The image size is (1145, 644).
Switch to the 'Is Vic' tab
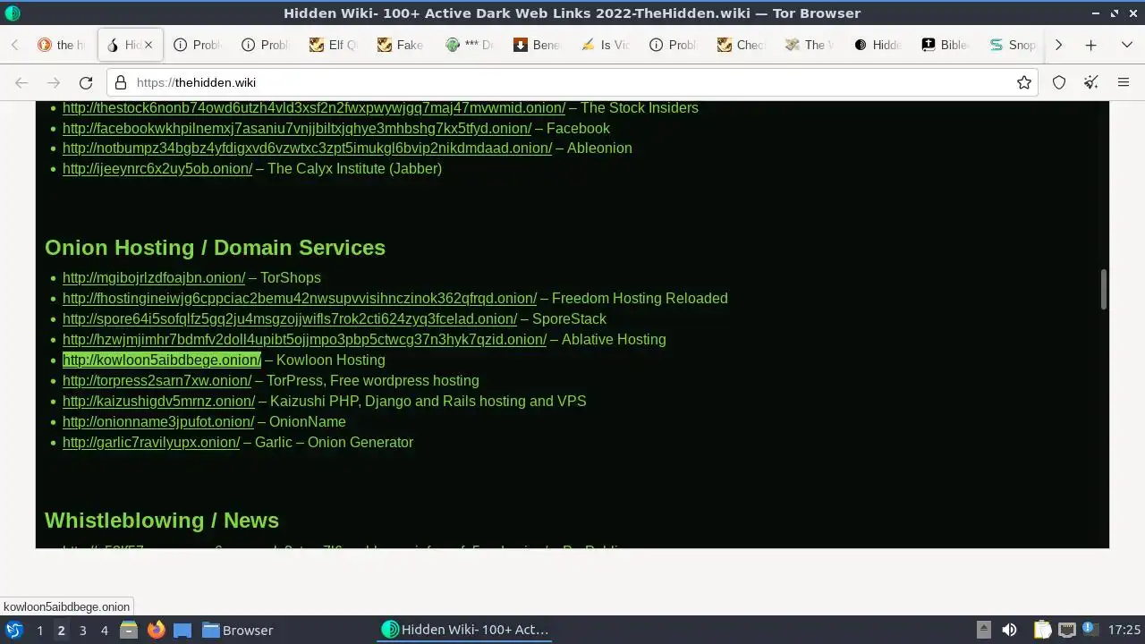point(604,45)
